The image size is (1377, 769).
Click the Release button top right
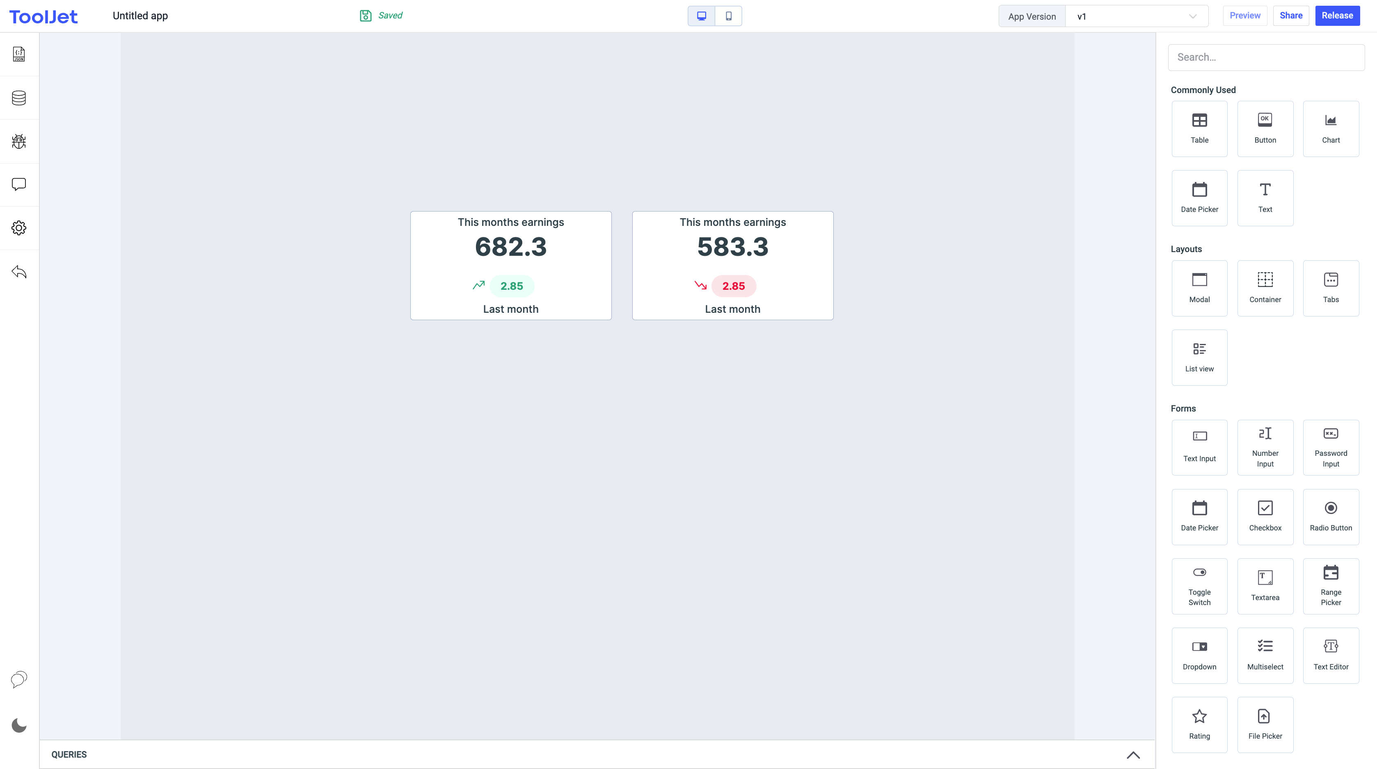point(1337,16)
